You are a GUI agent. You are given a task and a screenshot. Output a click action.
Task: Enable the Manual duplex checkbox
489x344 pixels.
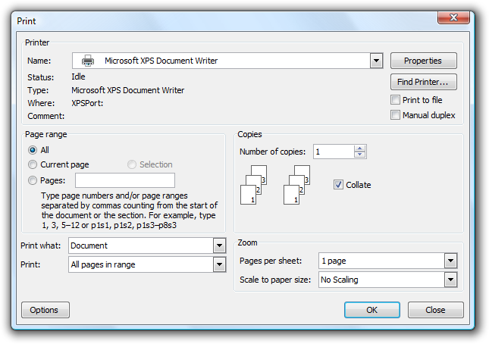pos(395,115)
